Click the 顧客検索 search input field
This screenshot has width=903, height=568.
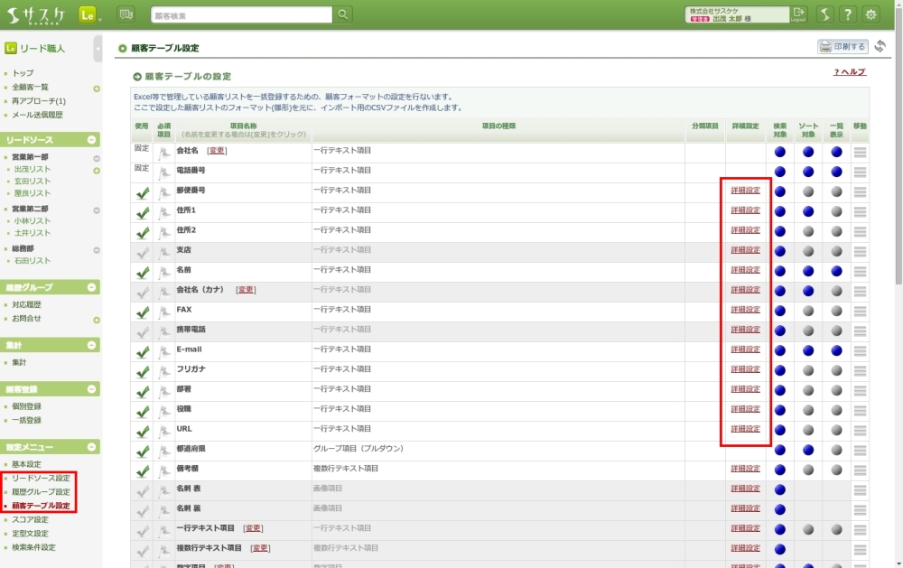tap(241, 15)
